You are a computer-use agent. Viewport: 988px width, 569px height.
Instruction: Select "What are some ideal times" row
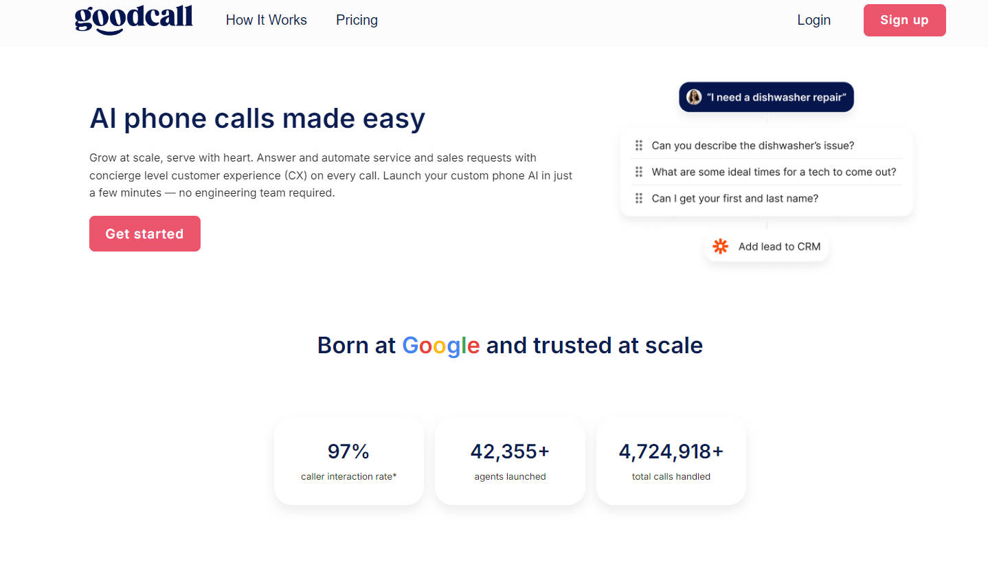click(x=773, y=172)
